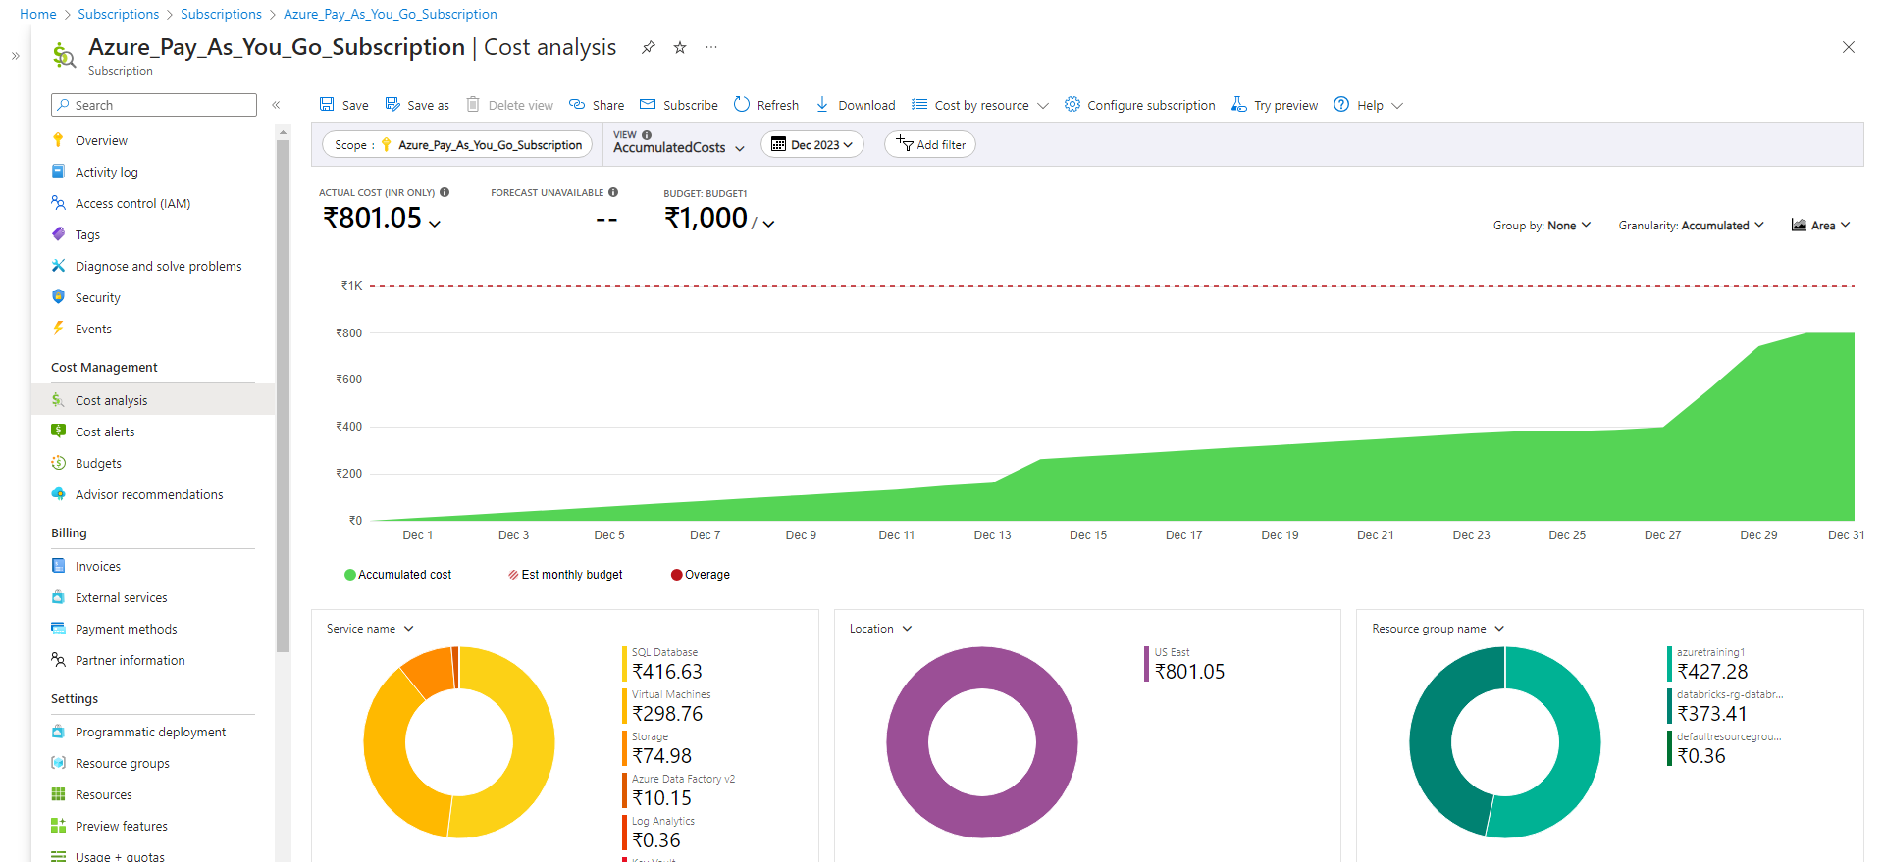The image size is (1883, 862).
Task: Open the Help menu in toolbar
Action: click(x=1369, y=105)
